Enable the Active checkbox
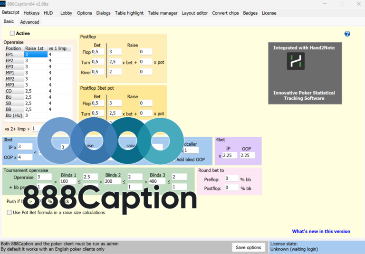The width and height of the screenshot is (365, 254). [x=12, y=33]
